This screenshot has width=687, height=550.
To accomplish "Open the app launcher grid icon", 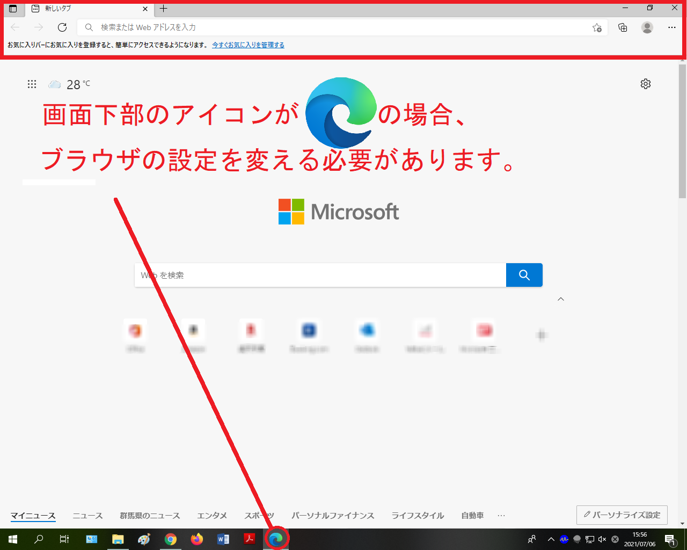I will pos(32,84).
